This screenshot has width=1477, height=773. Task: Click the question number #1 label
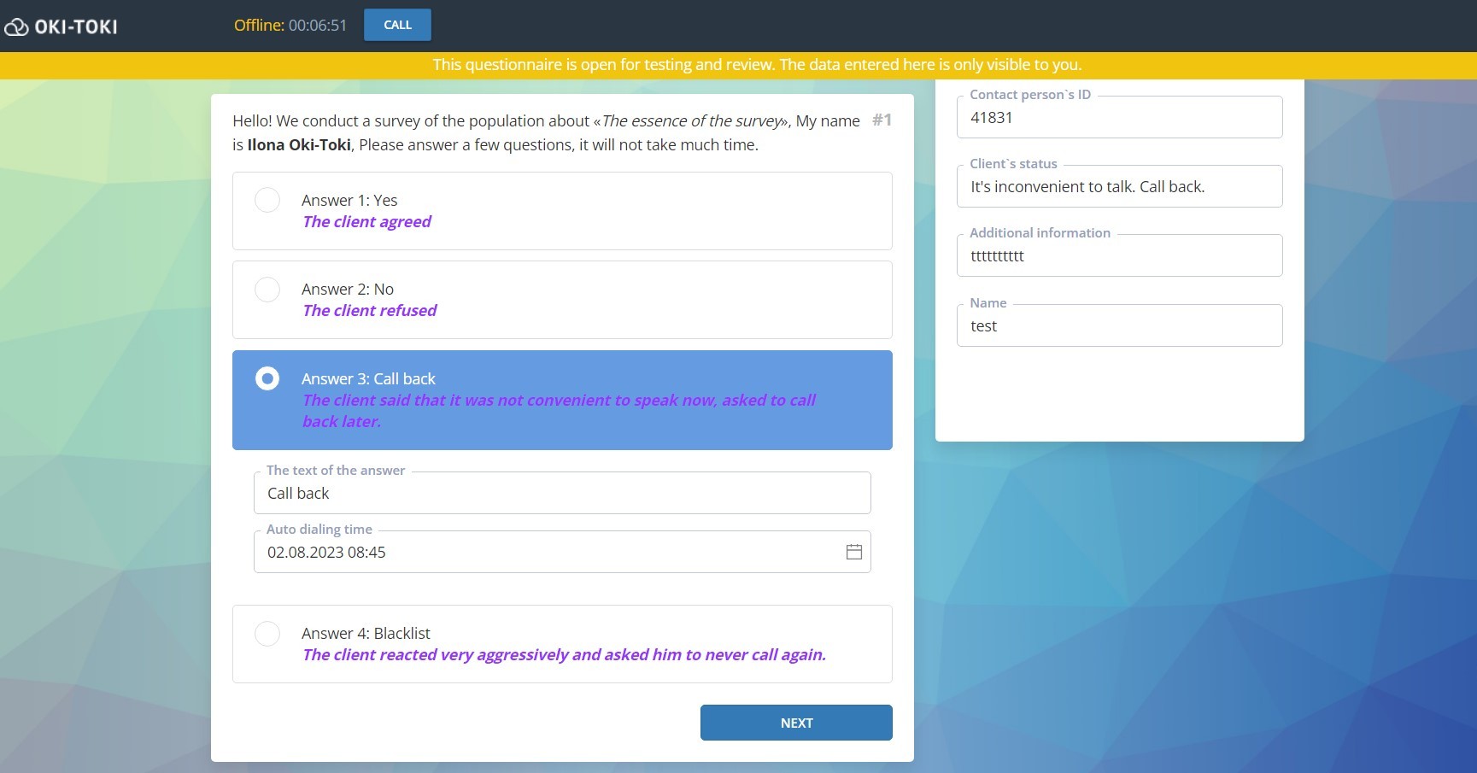tap(882, 120)
